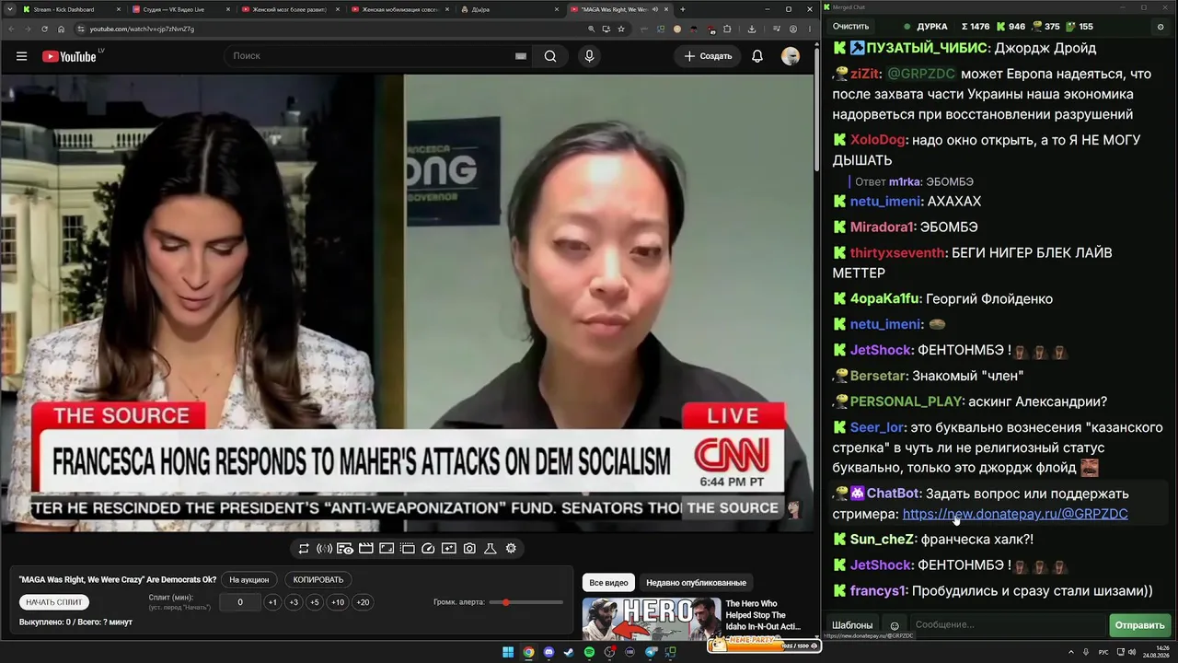Switch to Женская мобилизация tab
1178x663 pixels.
point(398,9)
